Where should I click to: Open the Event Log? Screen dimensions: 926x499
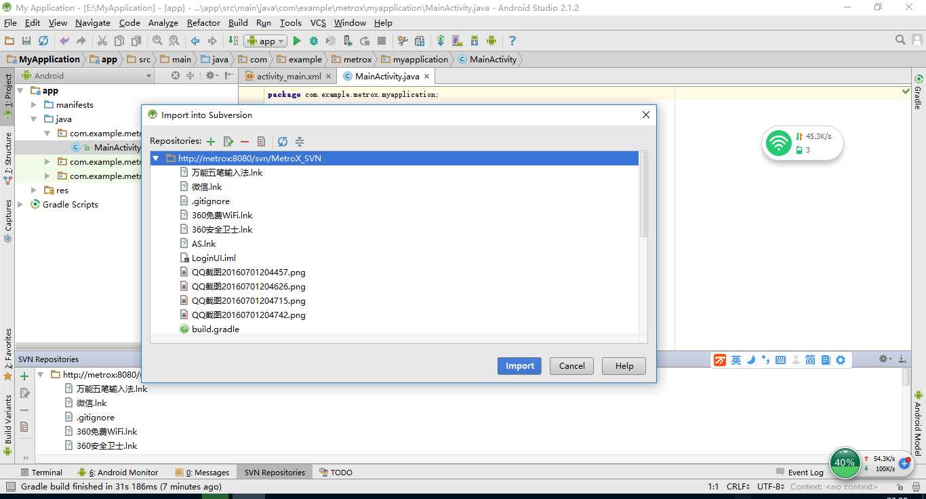(800, 472)
